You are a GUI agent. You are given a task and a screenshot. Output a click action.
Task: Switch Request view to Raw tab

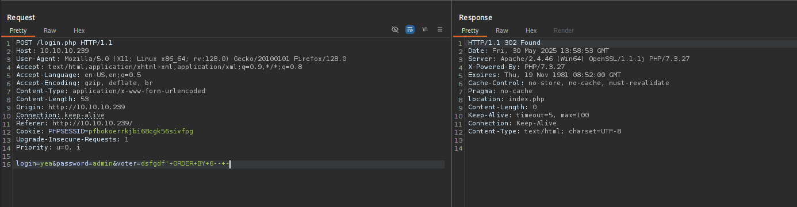[x=50, y=30]
